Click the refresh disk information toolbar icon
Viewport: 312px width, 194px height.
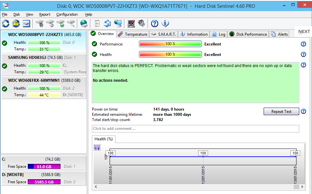tap(6, 24)
